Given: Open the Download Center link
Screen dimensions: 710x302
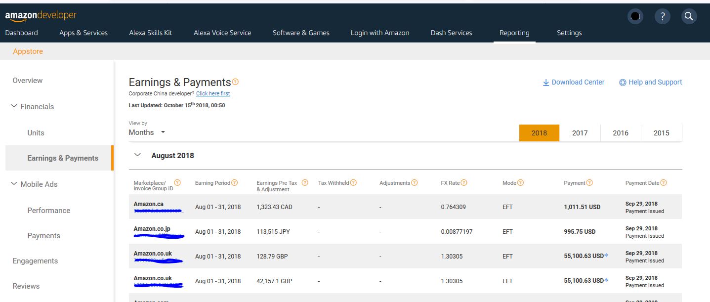Looking at the screenshot, I should click(x=574, y=82).
